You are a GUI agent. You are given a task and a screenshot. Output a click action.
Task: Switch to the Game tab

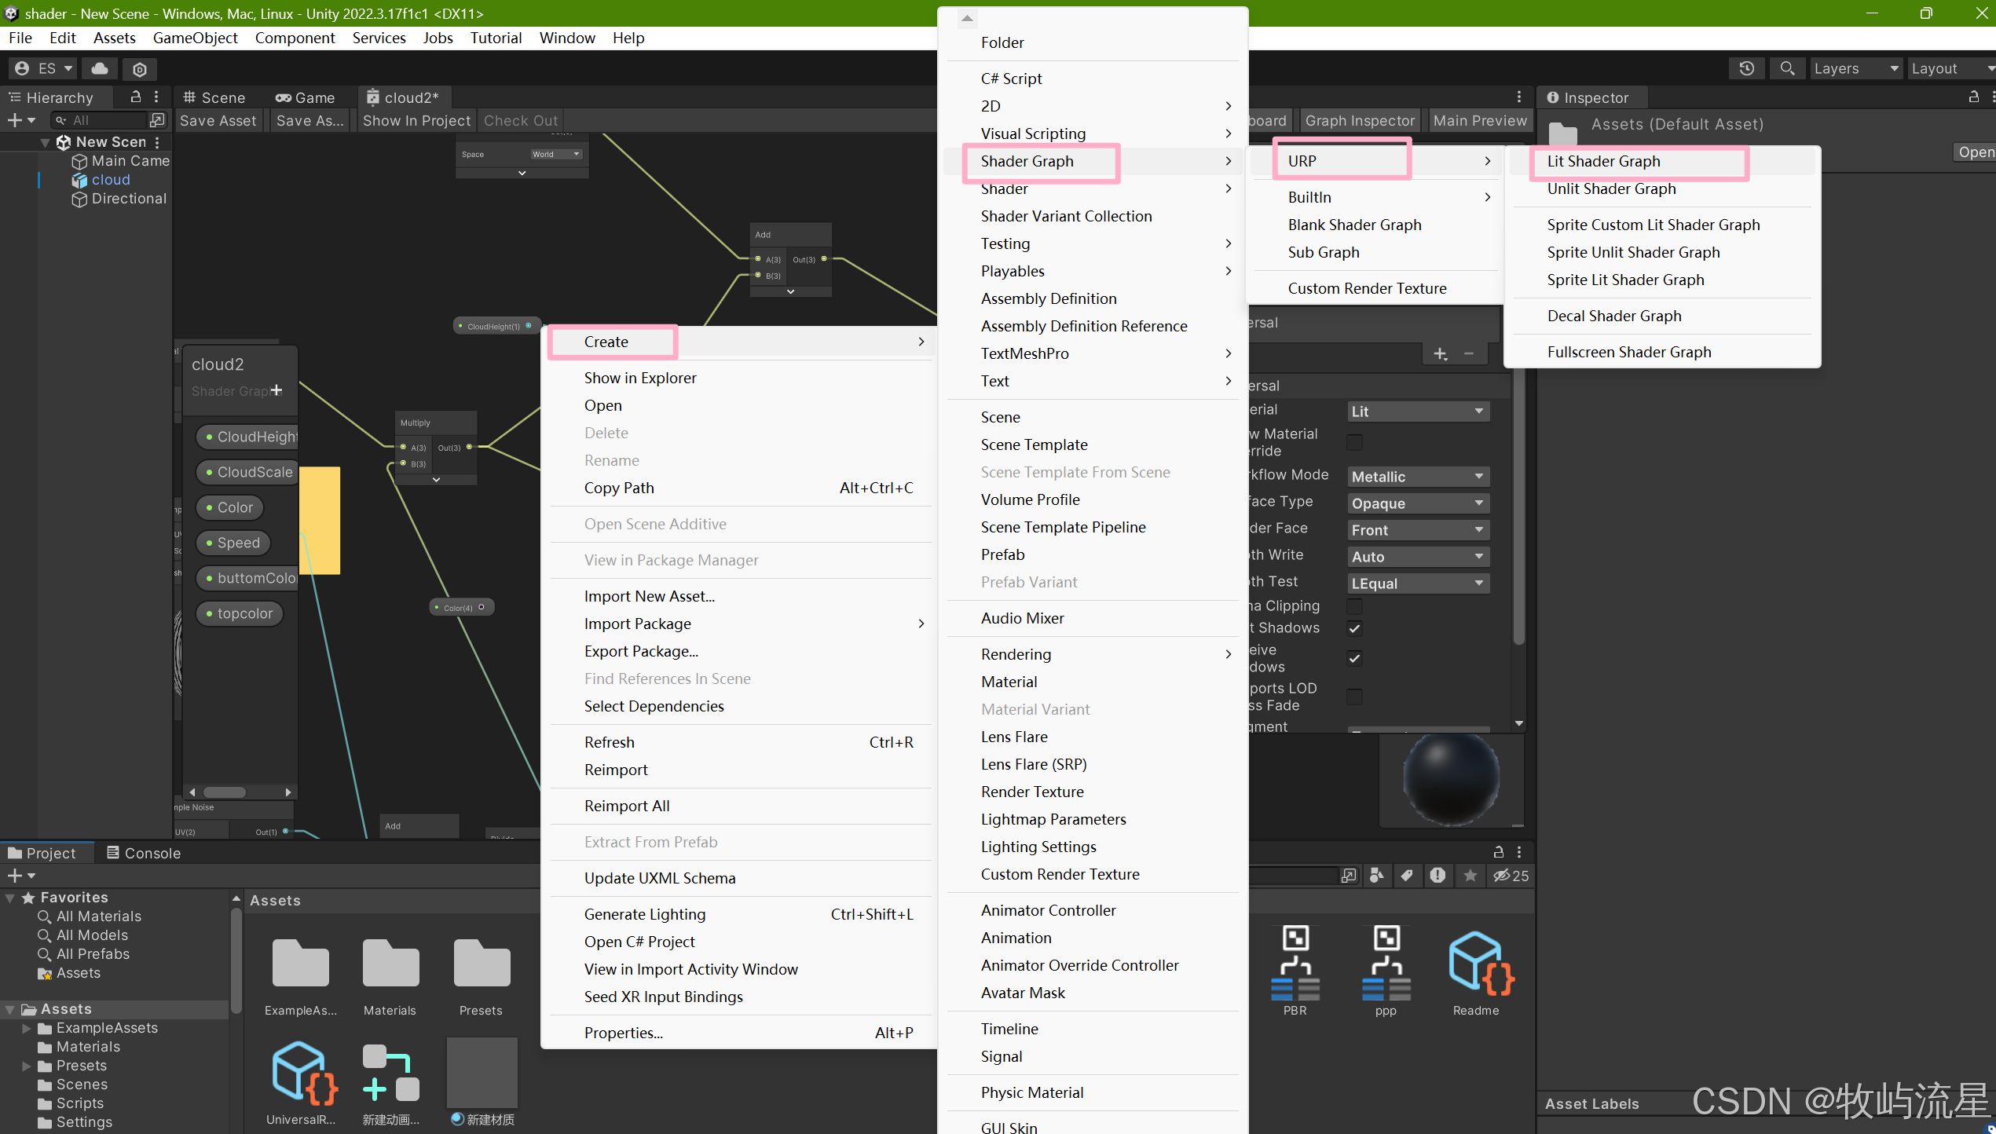[x=306, y=97]
